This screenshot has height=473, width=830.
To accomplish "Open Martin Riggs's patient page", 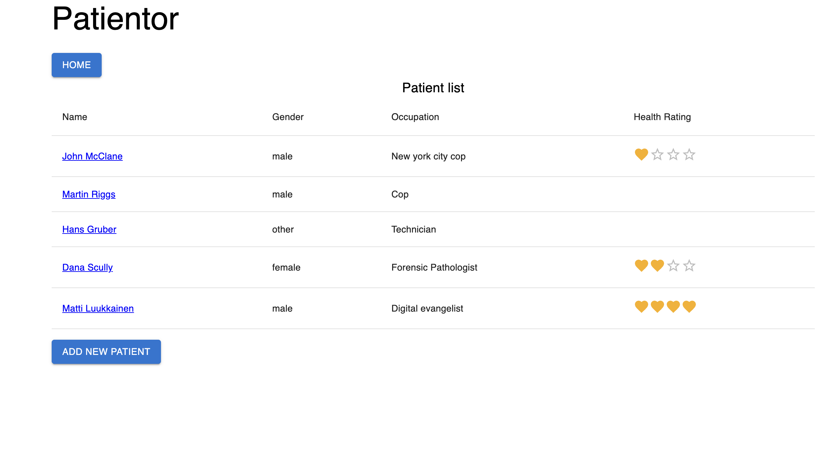I will [x=89, y=194].
